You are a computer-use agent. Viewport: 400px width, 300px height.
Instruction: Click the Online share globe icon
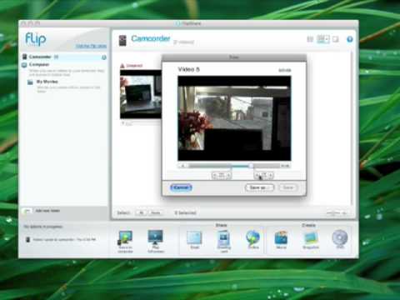(253, 237)
